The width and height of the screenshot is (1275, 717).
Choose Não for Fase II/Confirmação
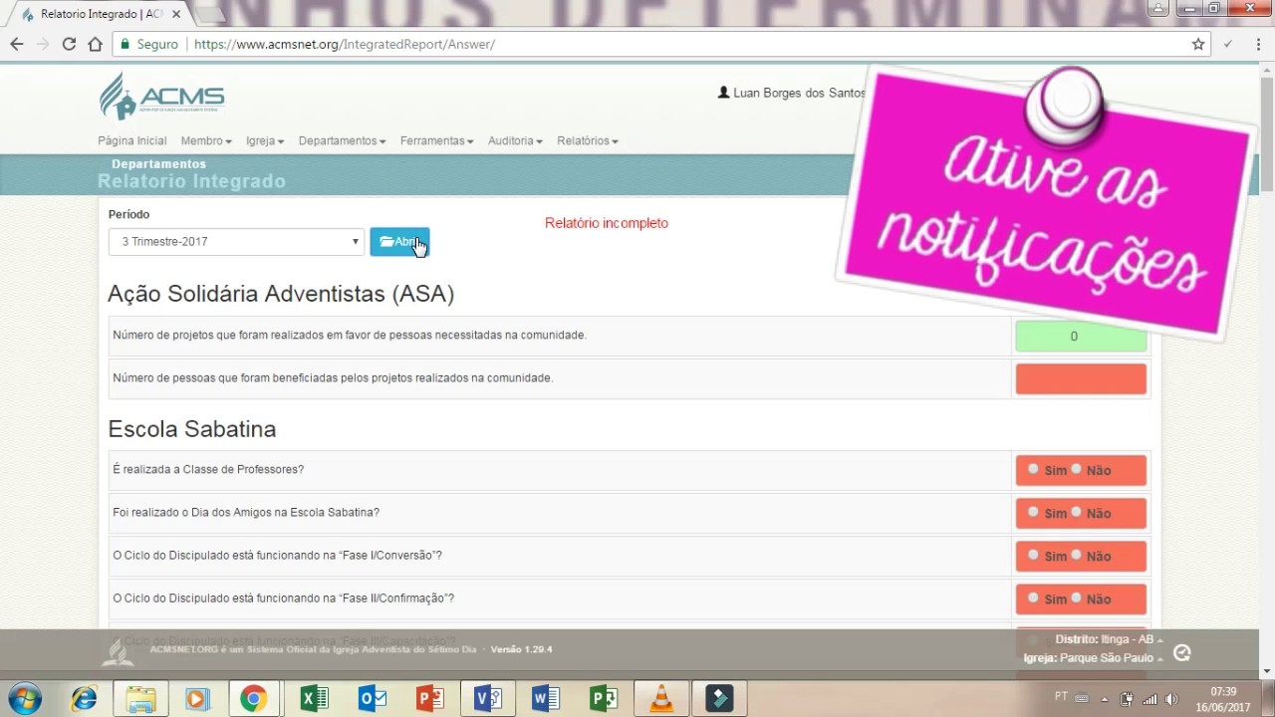pos(1076,597)
